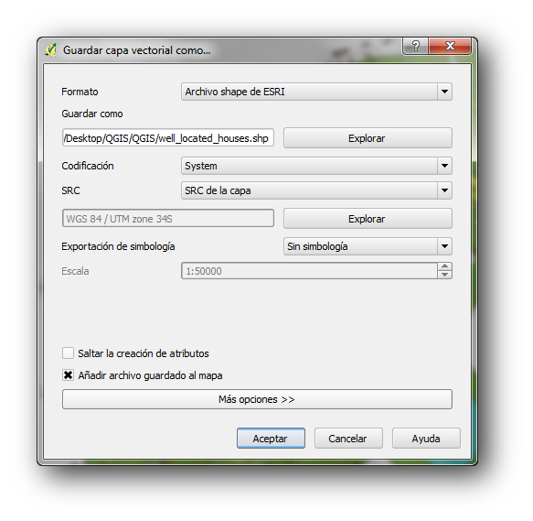Viewport: 533px width, 521px height.
Task: Click Explorar next to the file path
Action: (x=368, y=138)
